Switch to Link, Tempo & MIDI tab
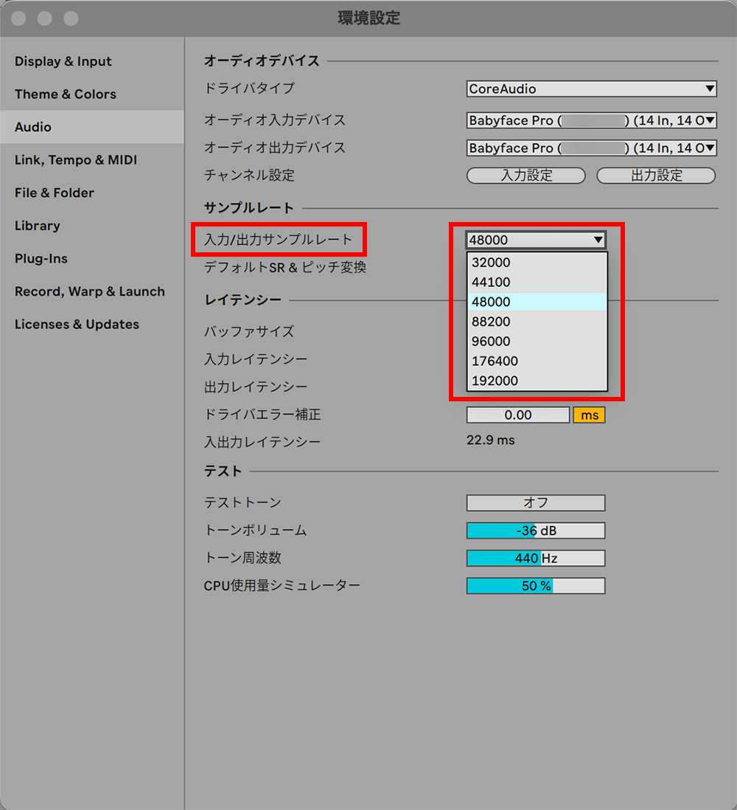737x810 pixels. 76,160
